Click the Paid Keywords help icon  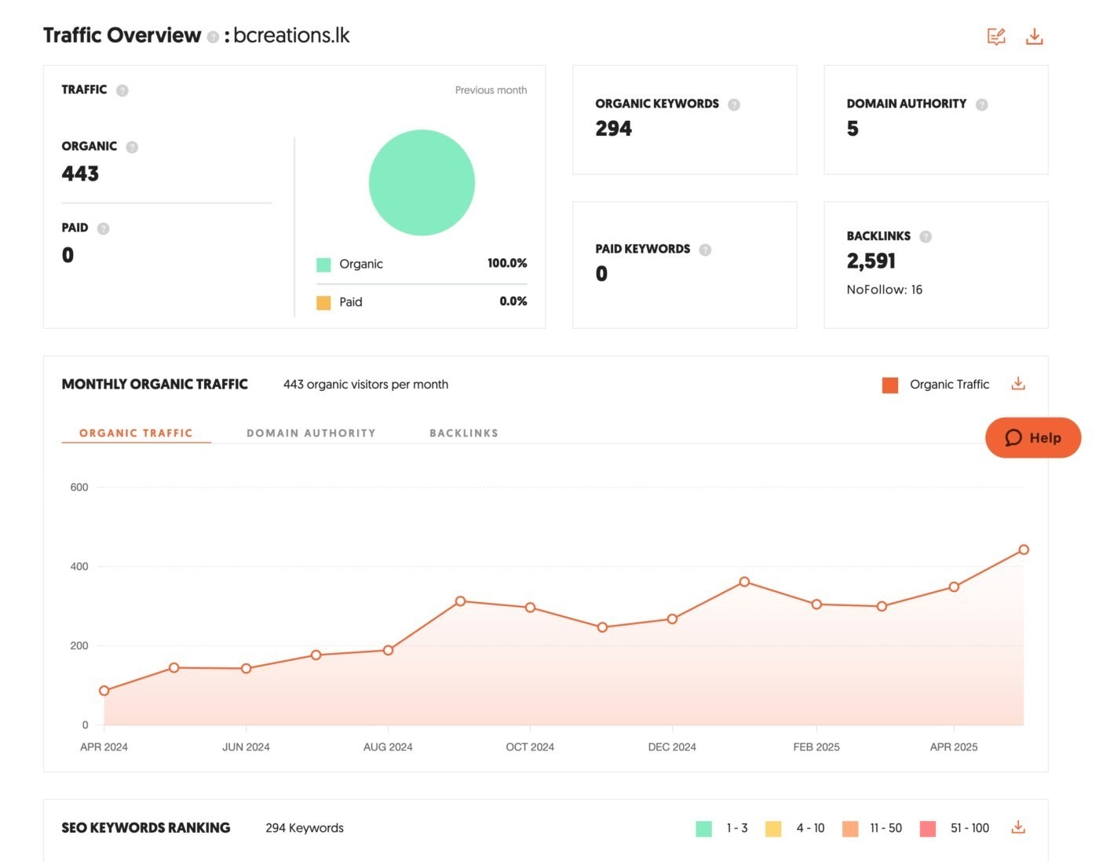tap(705, 250)
